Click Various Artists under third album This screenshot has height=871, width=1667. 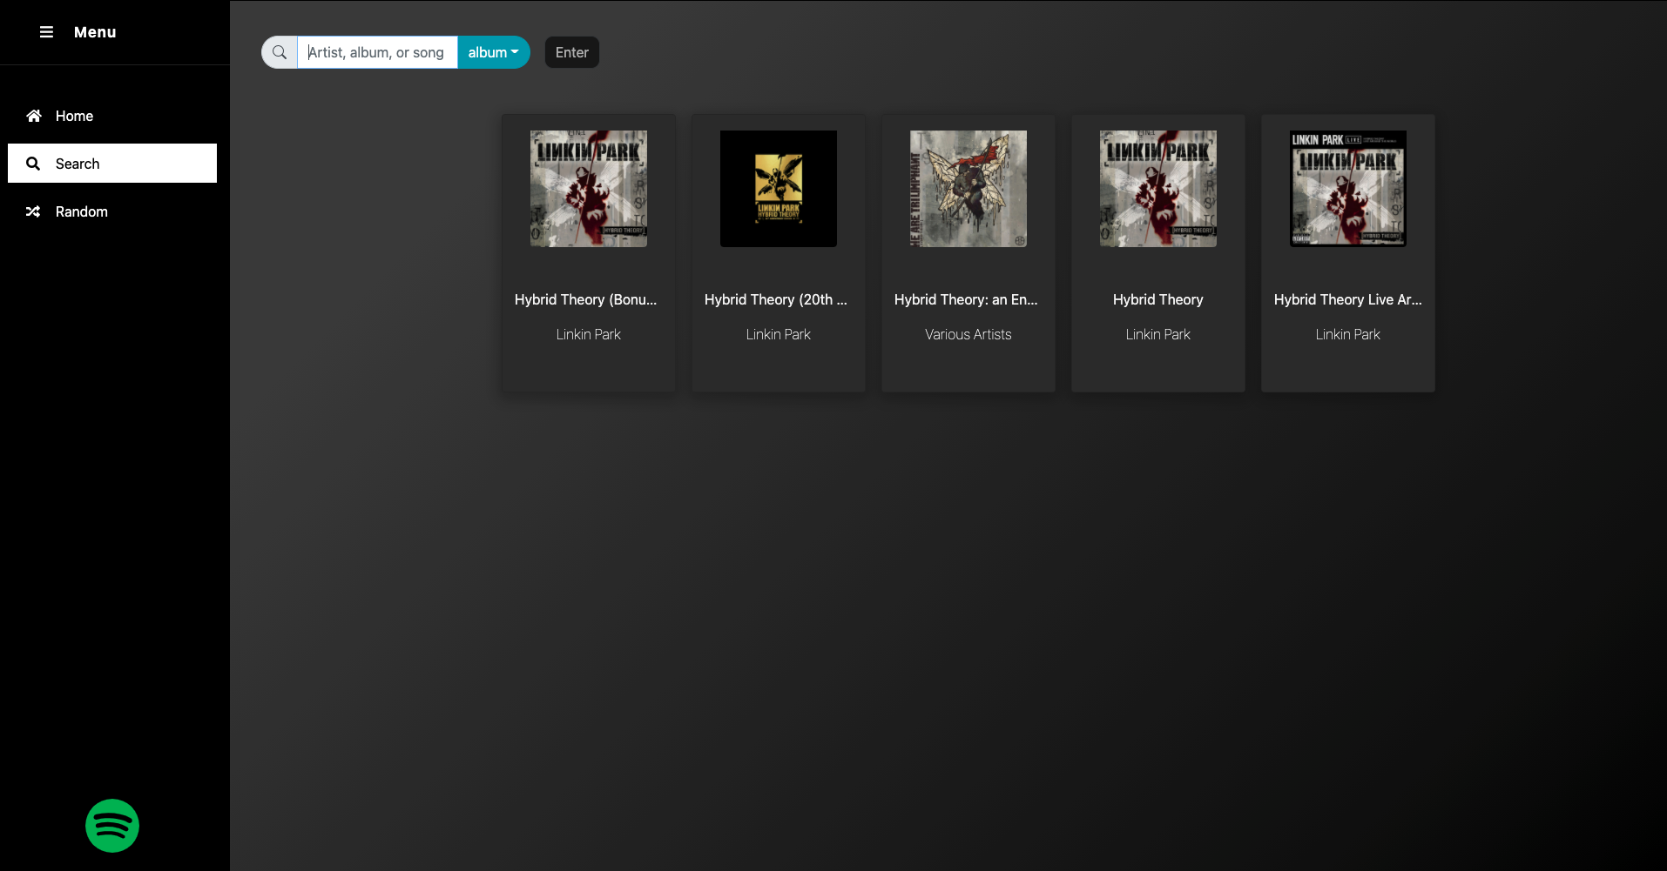(968, 334)
